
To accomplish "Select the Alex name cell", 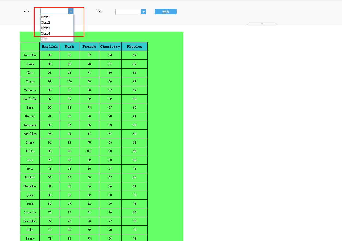I will (30, 73).
